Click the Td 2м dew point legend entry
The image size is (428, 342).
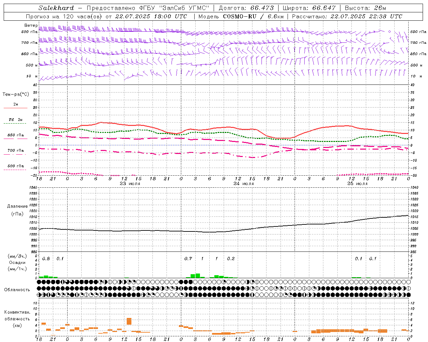[x=15, y=120]
